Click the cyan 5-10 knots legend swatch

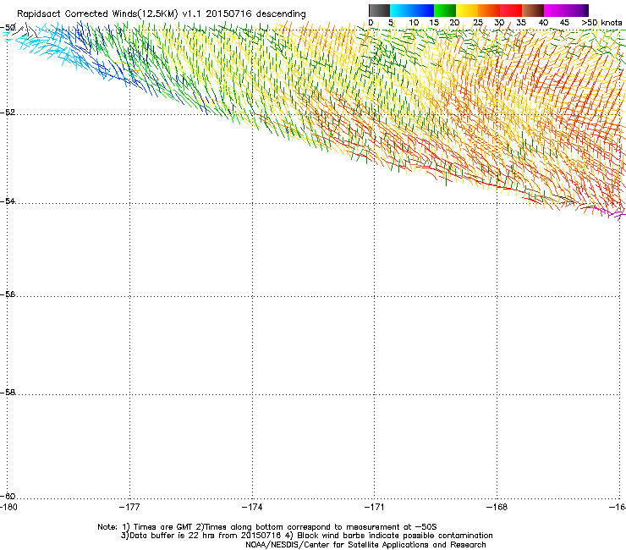click(401, 10)
